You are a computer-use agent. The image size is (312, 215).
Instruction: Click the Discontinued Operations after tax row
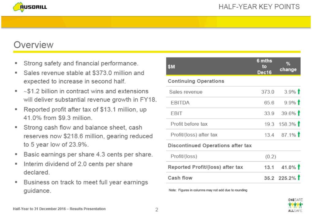(210, 146)
